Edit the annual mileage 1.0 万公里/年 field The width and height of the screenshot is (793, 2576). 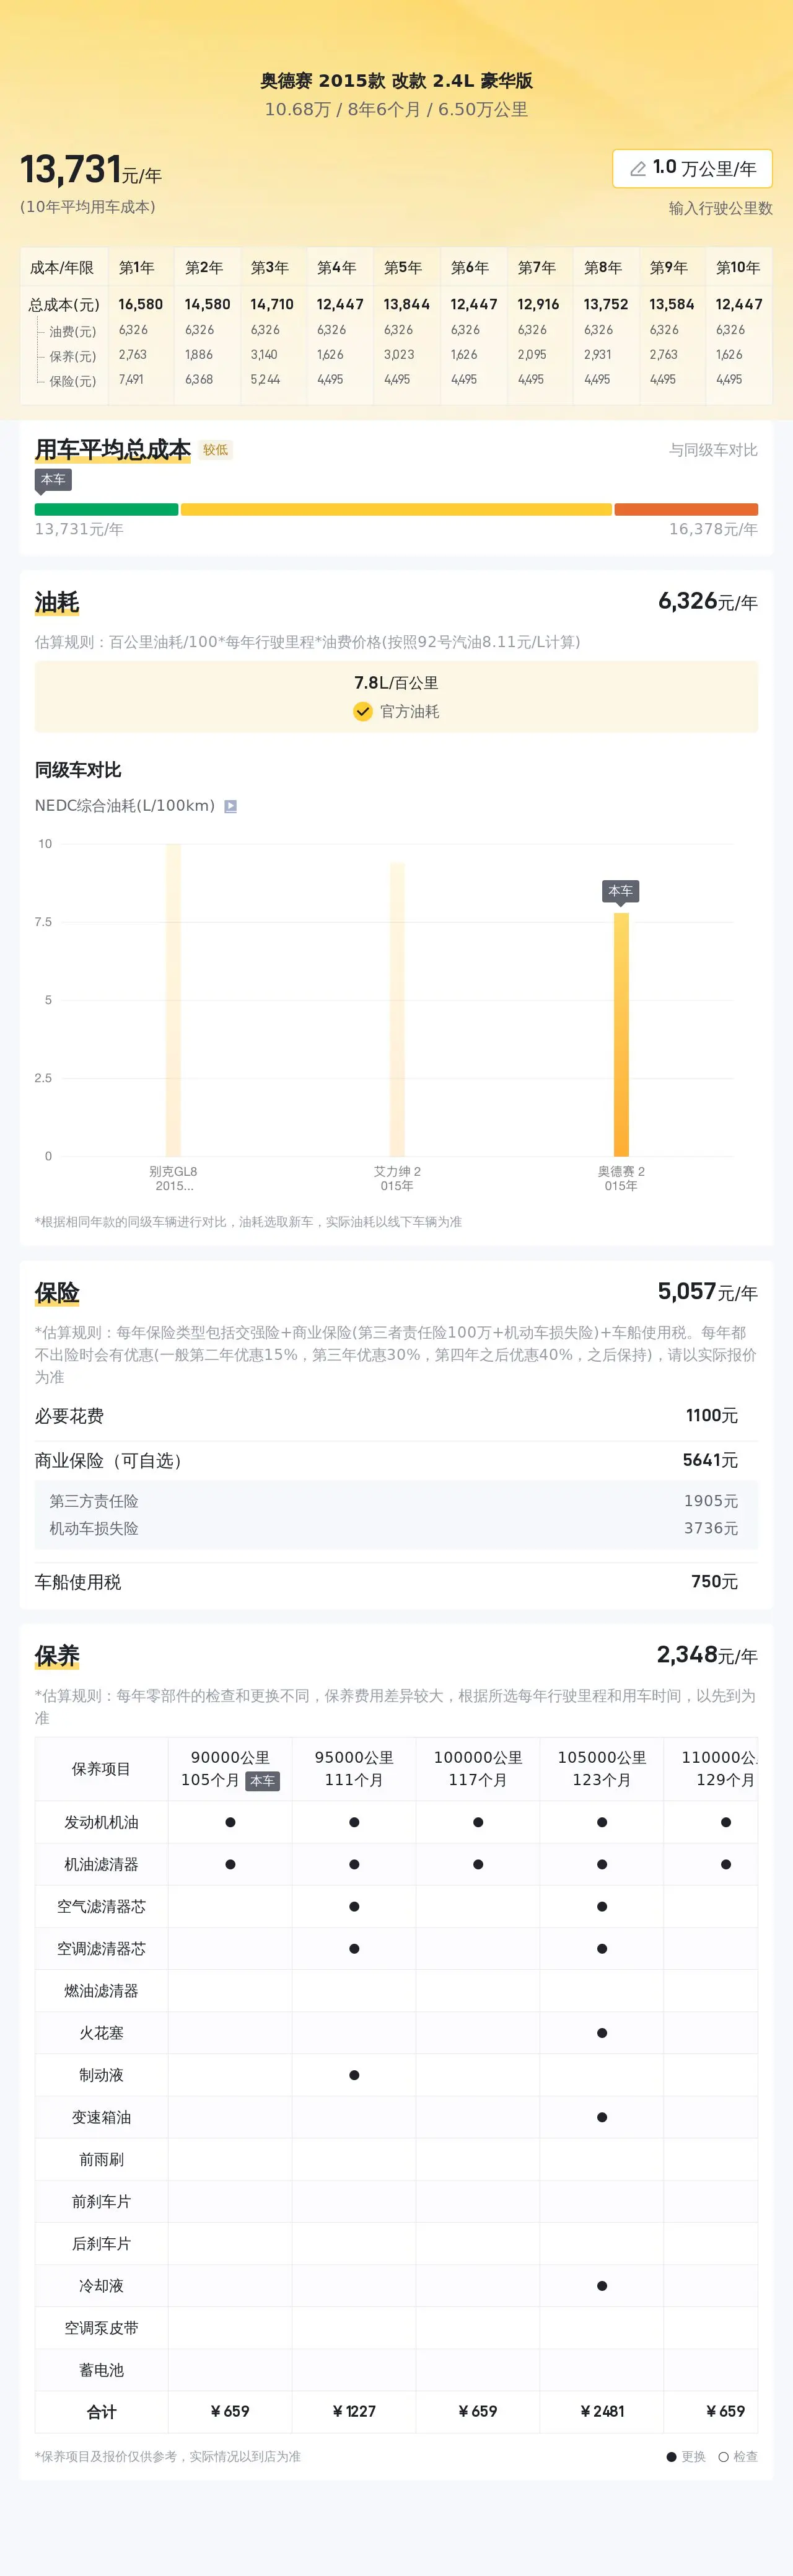(692, 169)
